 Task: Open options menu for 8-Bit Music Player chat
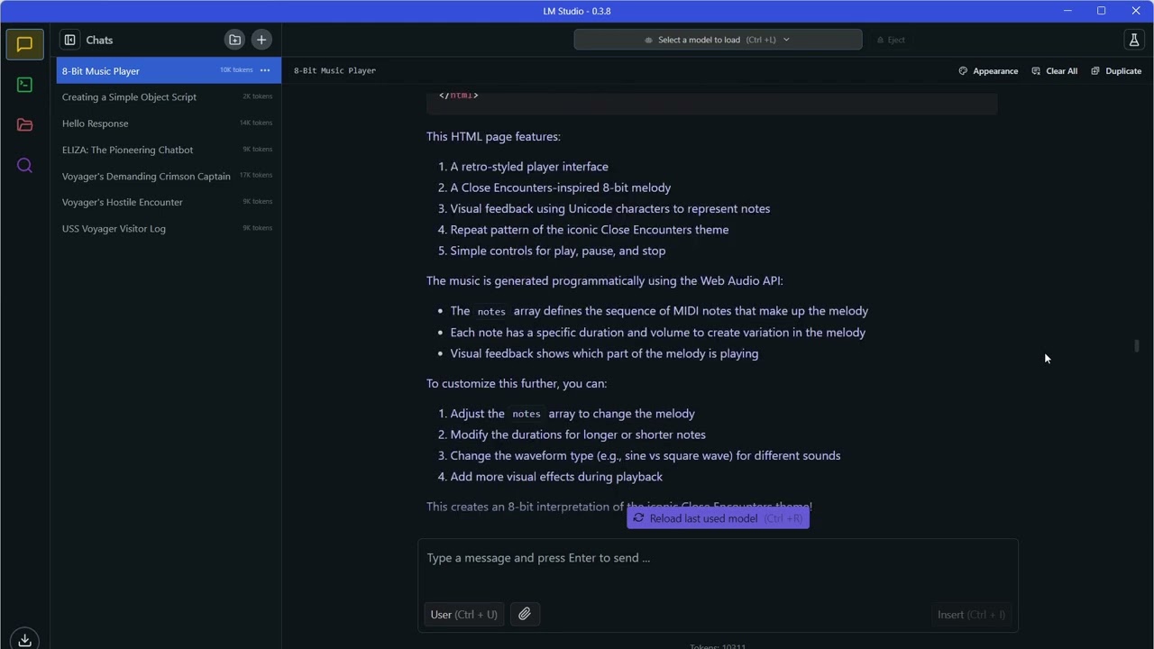[265, 70]
